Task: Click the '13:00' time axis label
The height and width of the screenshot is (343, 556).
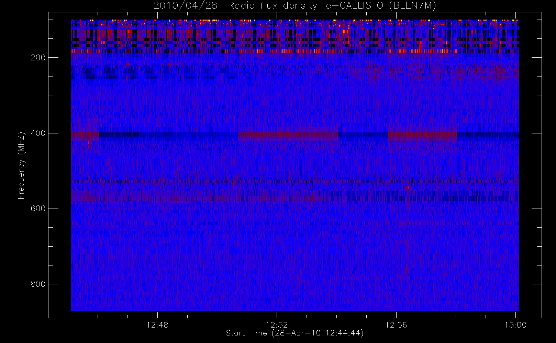Action: (x=515, y=325)
